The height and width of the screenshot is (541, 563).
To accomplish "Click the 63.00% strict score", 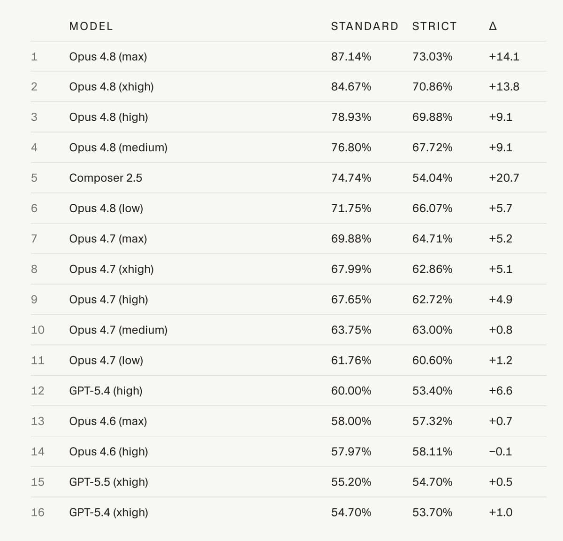I will (432, 330).
